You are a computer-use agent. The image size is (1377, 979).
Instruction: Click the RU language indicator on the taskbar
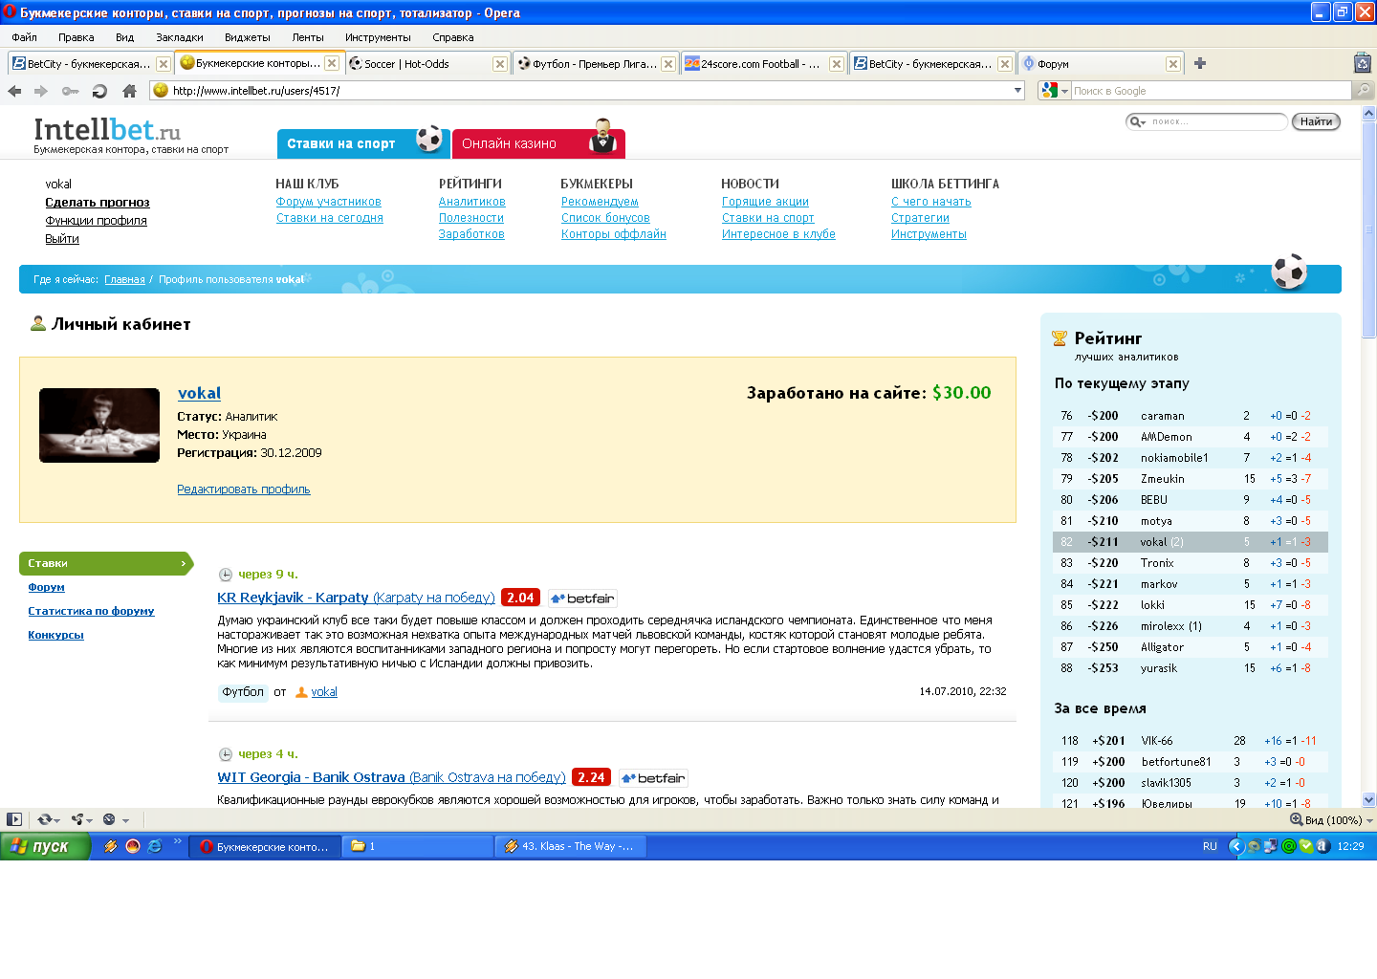pyautogui.click(x=1210, y=846)
